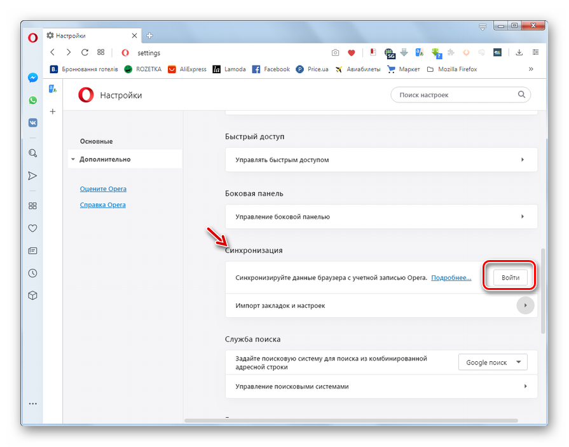Select Основные settings section

[96, 142]
